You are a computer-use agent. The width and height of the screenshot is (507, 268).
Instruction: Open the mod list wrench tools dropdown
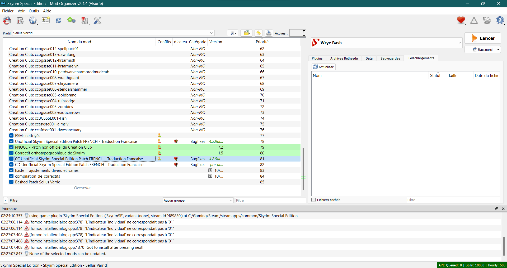233,33
